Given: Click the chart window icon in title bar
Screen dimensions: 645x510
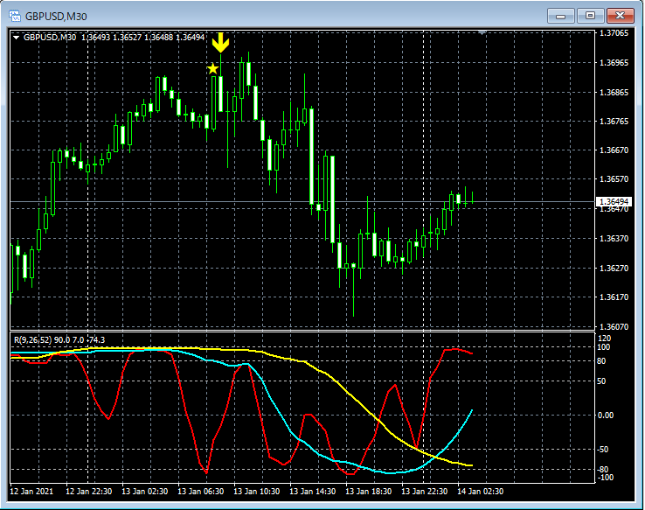Looking at the screenshot, I should pos(14,15).
